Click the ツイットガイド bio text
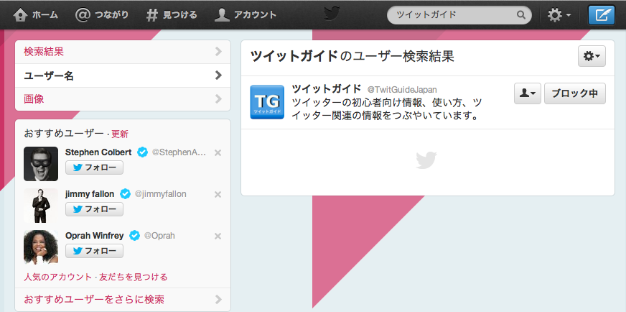 (386, 109)
